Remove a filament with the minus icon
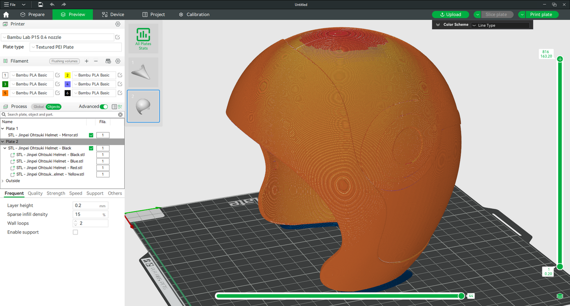This screenshot has height=306, width=570. (96, 61)
